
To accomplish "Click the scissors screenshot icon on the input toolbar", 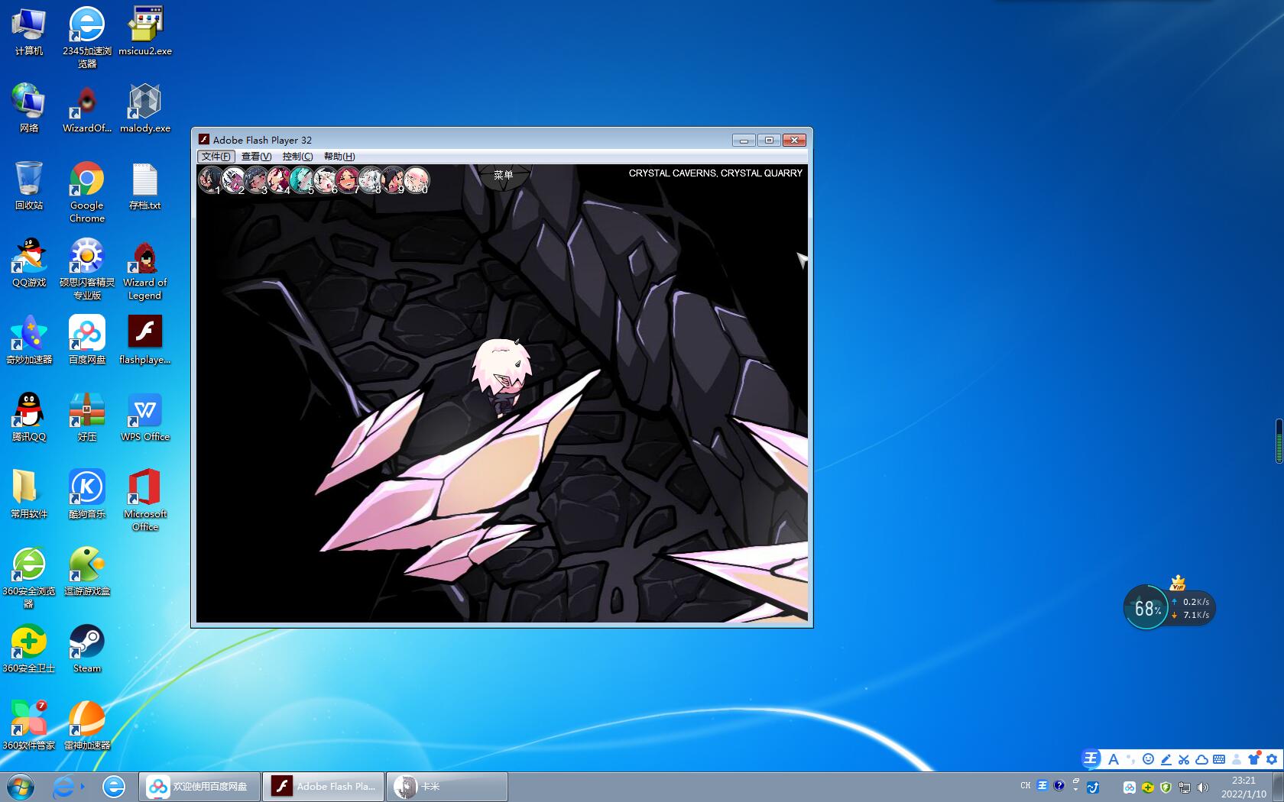I will click(1184, 760).
